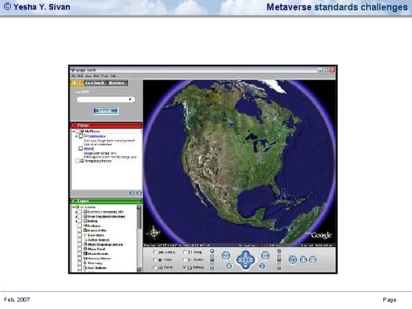Click the Terrain icon in the bottom panel
Screen dimensions: 412x309
(160, 267)
